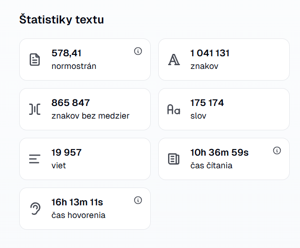Click the 19 957 viet value
The width and height of the screenshot is (300, 248).
pyautogui.click(x=66, y=152)
